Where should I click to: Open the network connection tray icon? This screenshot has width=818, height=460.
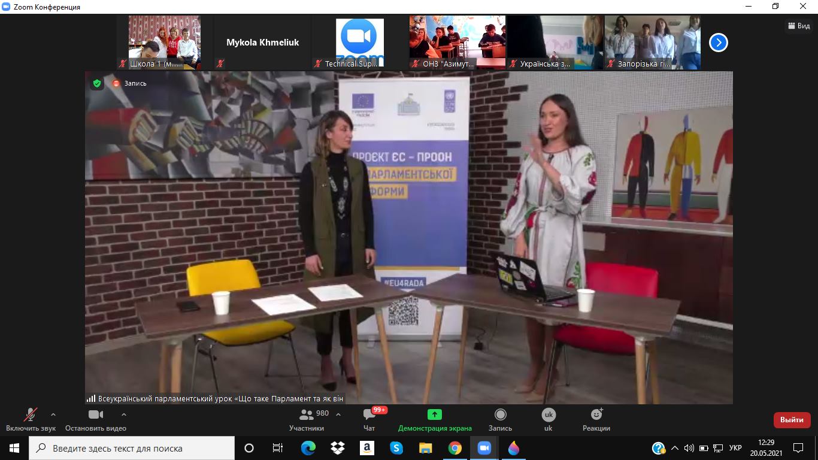[717, 448]
